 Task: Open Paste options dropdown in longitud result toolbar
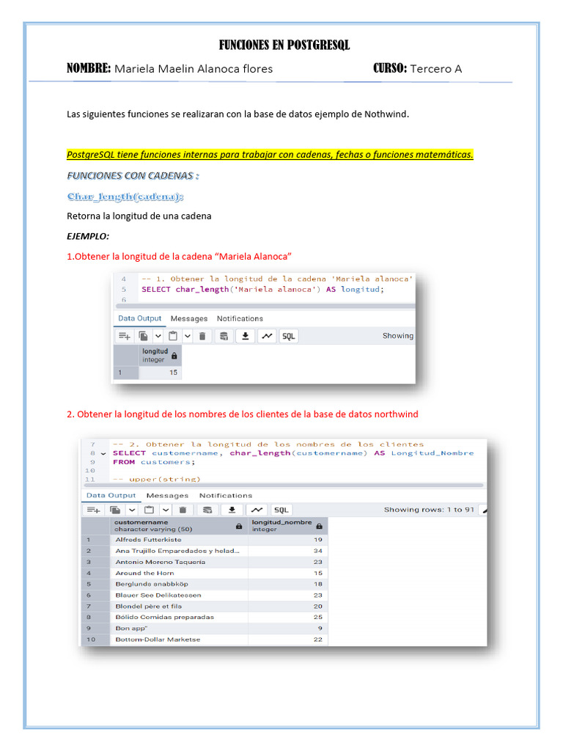[x=188, y=336]
